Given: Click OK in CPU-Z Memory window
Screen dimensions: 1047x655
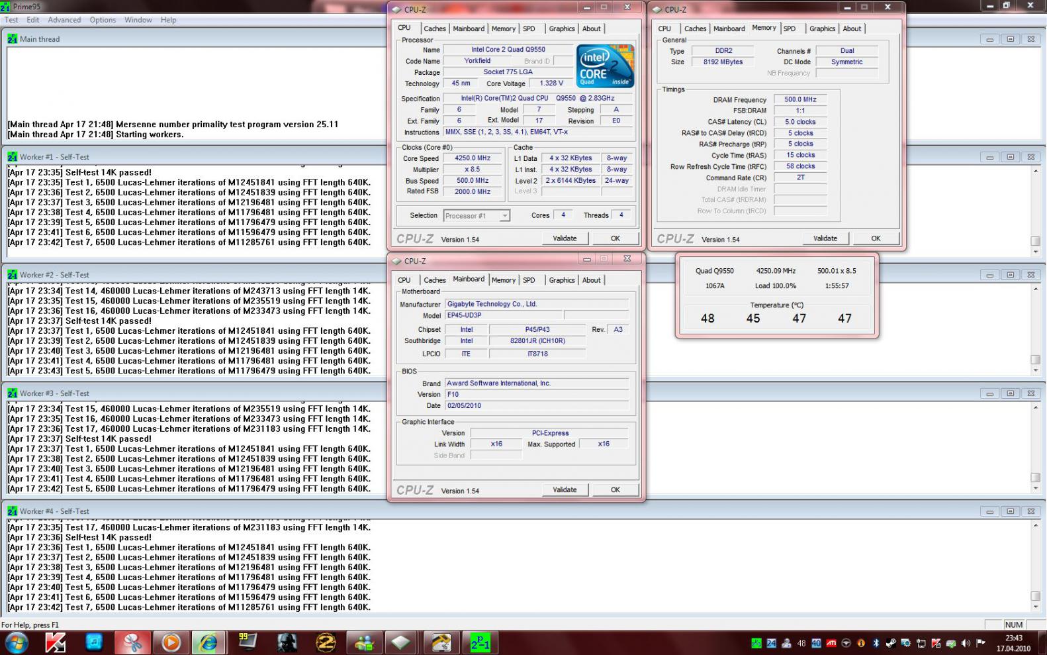Looking at the screenshot, I should 876,238.
